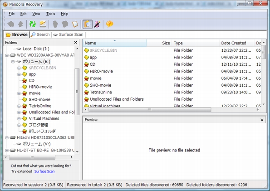Switch to the Search tab
This screenshot has width=270, height=191.
40,34
